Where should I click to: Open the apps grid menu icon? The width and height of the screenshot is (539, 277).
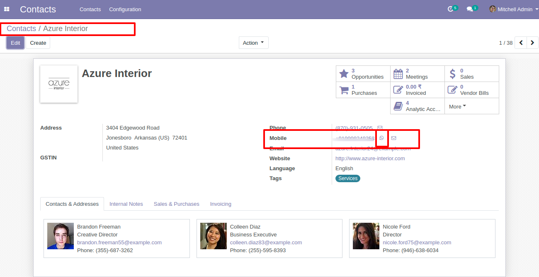tap(7, 9)
